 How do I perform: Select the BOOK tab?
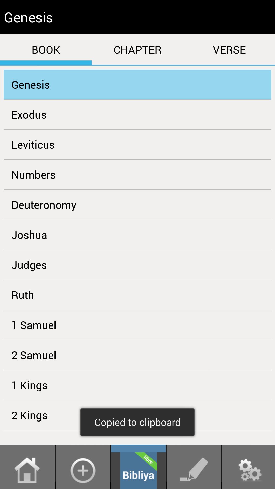pos(46,50)
